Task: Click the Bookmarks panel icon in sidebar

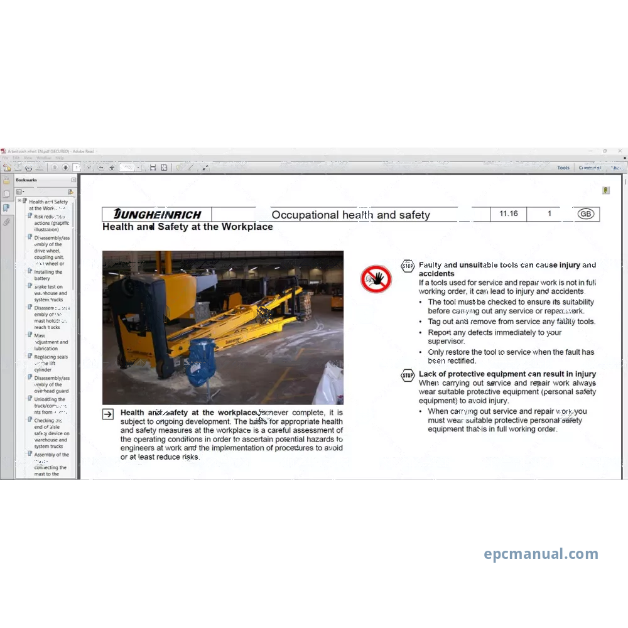Action: (6, 208)
